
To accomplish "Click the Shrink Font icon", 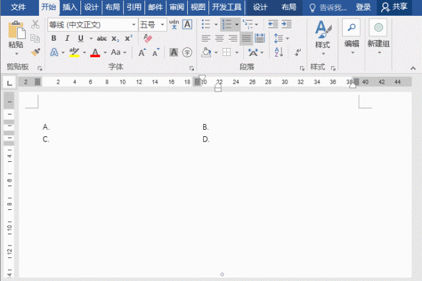I will tap(156, 53).
